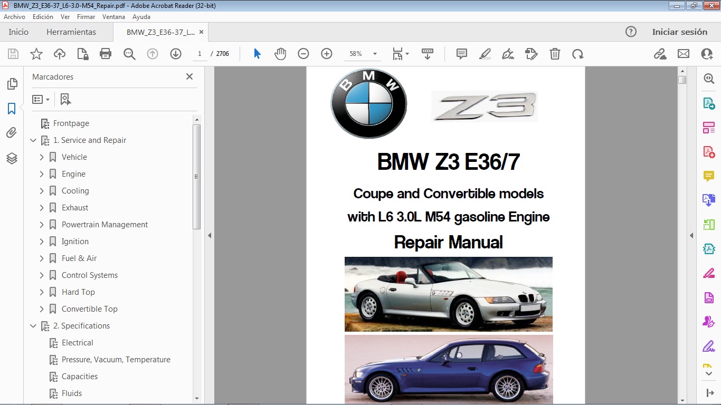Open the Attachments paperclip panel
721x405 pixels.
[x=12, y=133]
